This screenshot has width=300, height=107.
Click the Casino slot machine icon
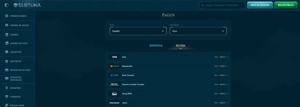pyautogui.click(x=7, y=35)
